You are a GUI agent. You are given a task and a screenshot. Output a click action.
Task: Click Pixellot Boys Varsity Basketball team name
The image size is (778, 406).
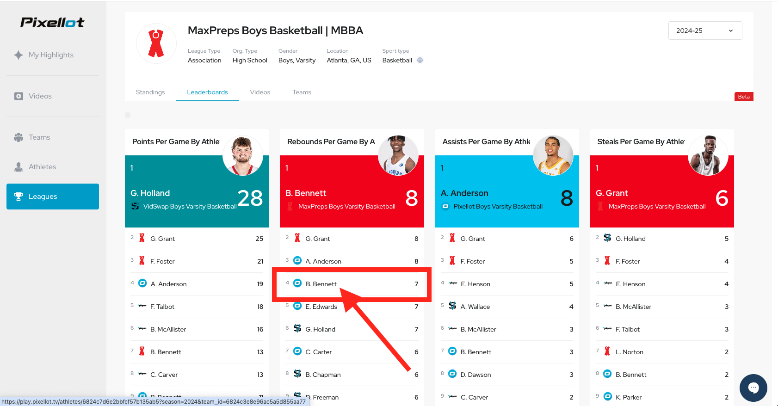click(498, 206)
